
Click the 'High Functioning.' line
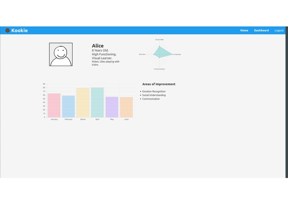point(104,55)
